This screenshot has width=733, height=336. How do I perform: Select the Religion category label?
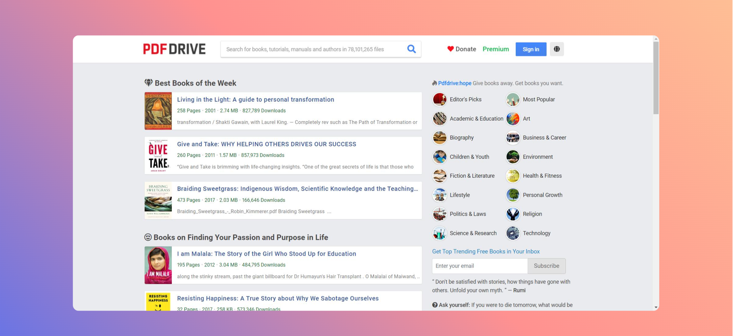click(532, 214)
